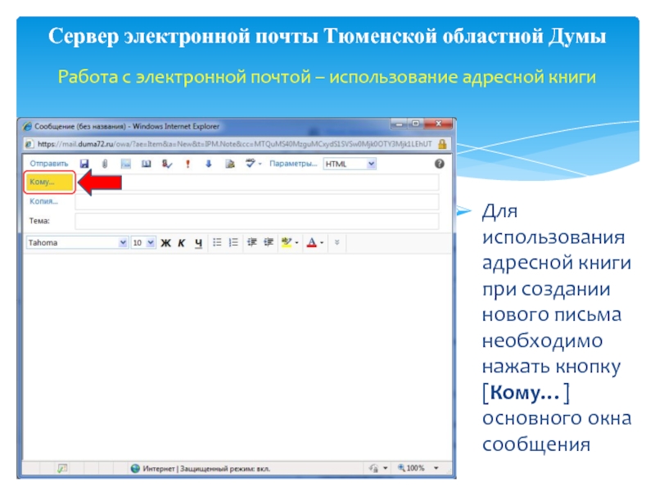
Task: Apply yellow highlight color
Action: [287, 242]
